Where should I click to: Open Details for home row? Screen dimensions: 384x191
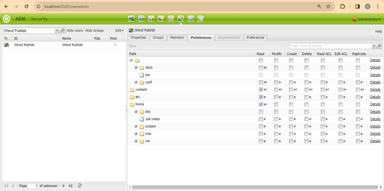(x=375, y=104)
